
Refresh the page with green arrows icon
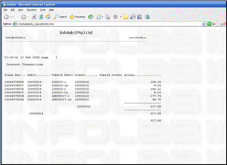point(41,17)
